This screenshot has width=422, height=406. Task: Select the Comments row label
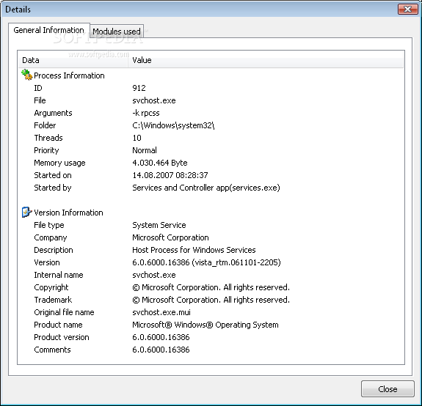click(52, 350)
